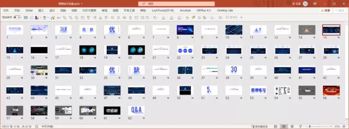
Task: Start the slide show from the status bar icon
Action: [301, 127]
